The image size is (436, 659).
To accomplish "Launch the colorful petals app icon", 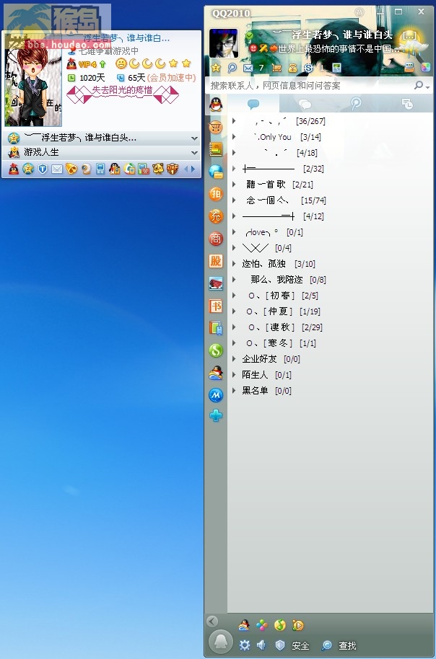I will click(262, 625).
